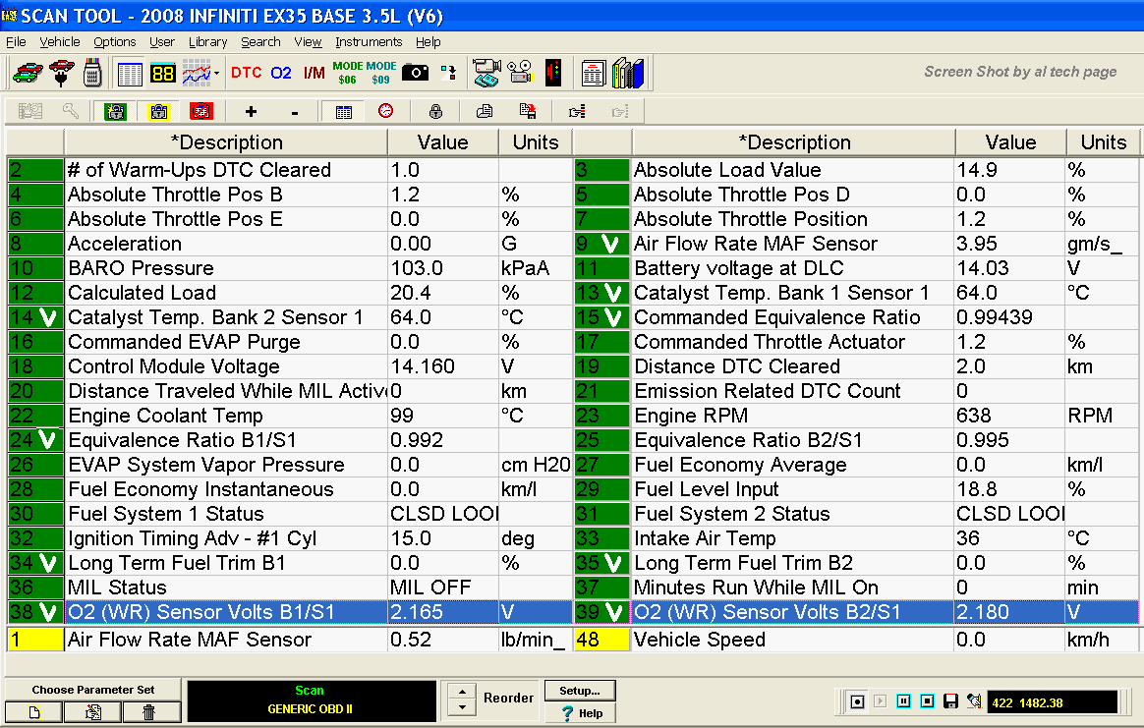Toggle graph mark on row 38 O2 Sensor
Image resolution: width=1144 pixels, height=728 pixels.
[x=47, y=613]
